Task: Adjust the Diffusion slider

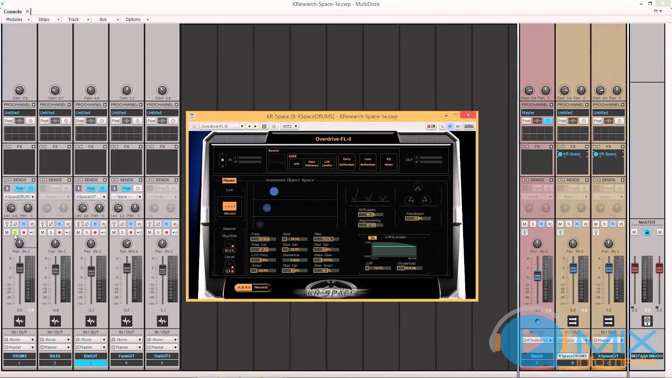Action: click(371, 215)
